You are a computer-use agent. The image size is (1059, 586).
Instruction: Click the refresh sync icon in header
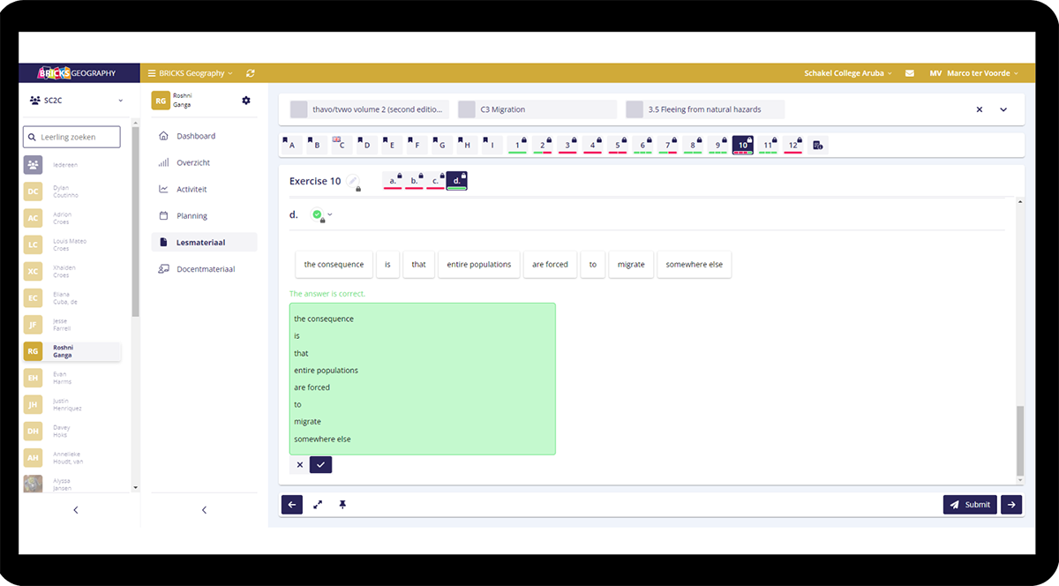coord(251,73)
